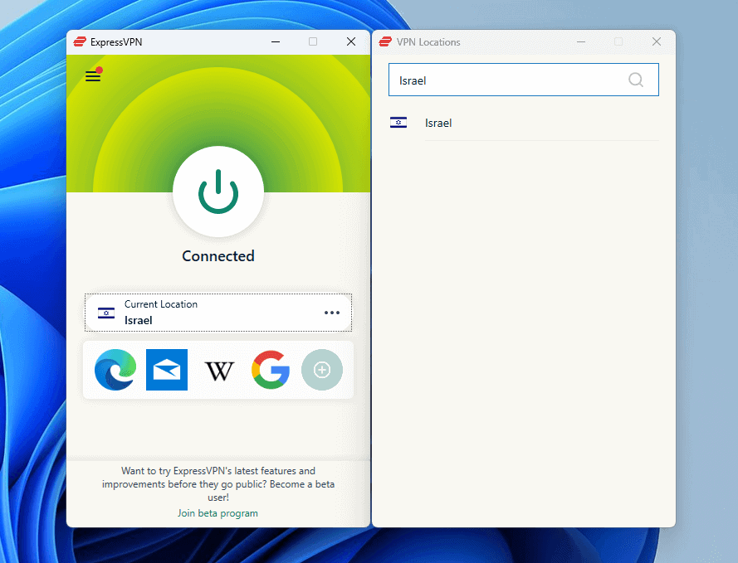The width and height of the screenshot is (738, 563).
Task: Open the Wikipedia shortcut
Action: point(219,371)
